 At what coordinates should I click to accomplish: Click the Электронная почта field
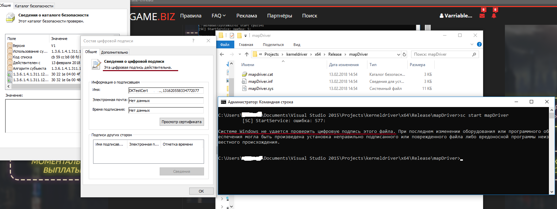pos(166,101)
